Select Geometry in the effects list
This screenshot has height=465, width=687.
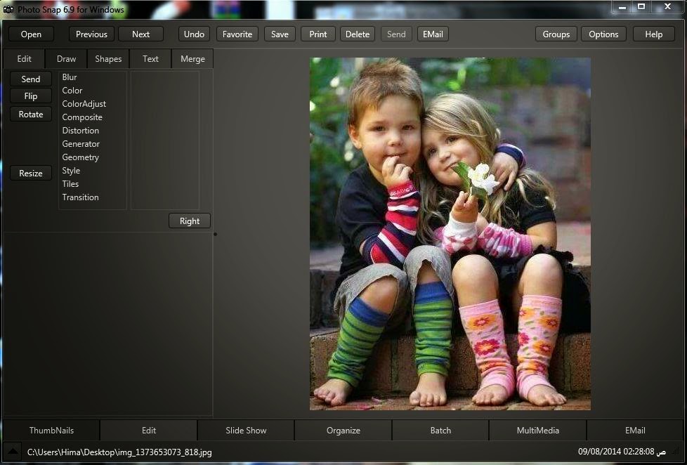point(81,157)
